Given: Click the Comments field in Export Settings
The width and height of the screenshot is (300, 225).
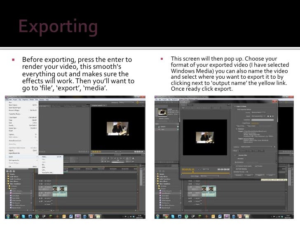Looking at the screenshot, I should [x=262, y=120].
